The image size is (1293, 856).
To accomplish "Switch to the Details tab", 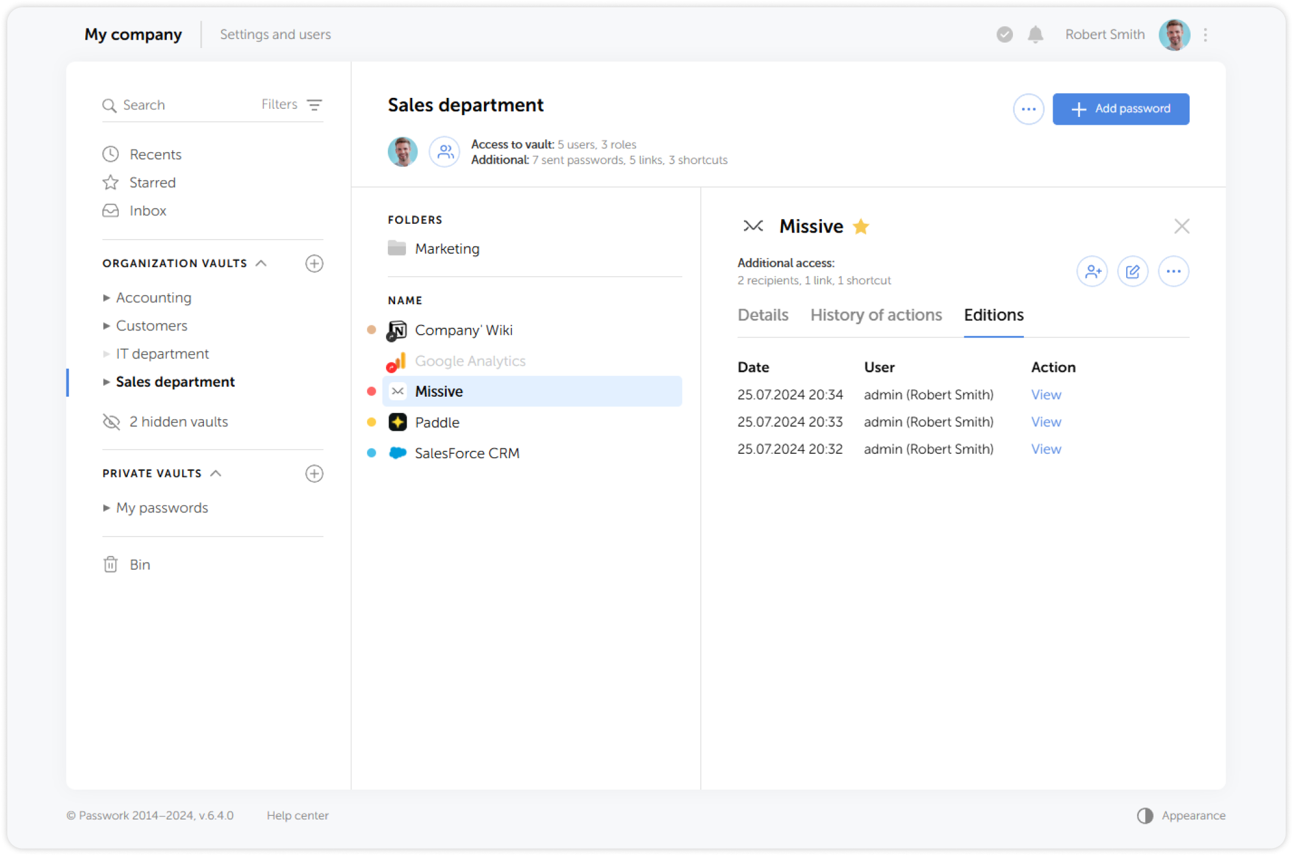I will point(763,315).
